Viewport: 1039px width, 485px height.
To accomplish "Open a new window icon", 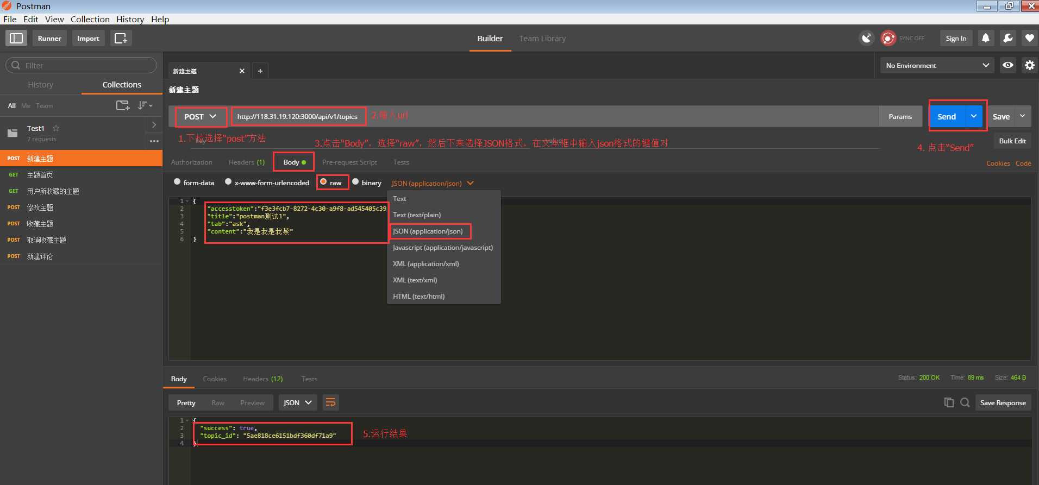I will point(121,38).
